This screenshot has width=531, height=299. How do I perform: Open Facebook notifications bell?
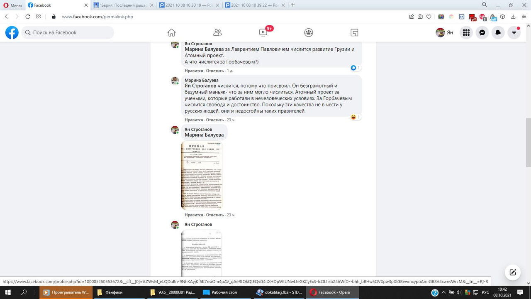(x=498, y=32)
